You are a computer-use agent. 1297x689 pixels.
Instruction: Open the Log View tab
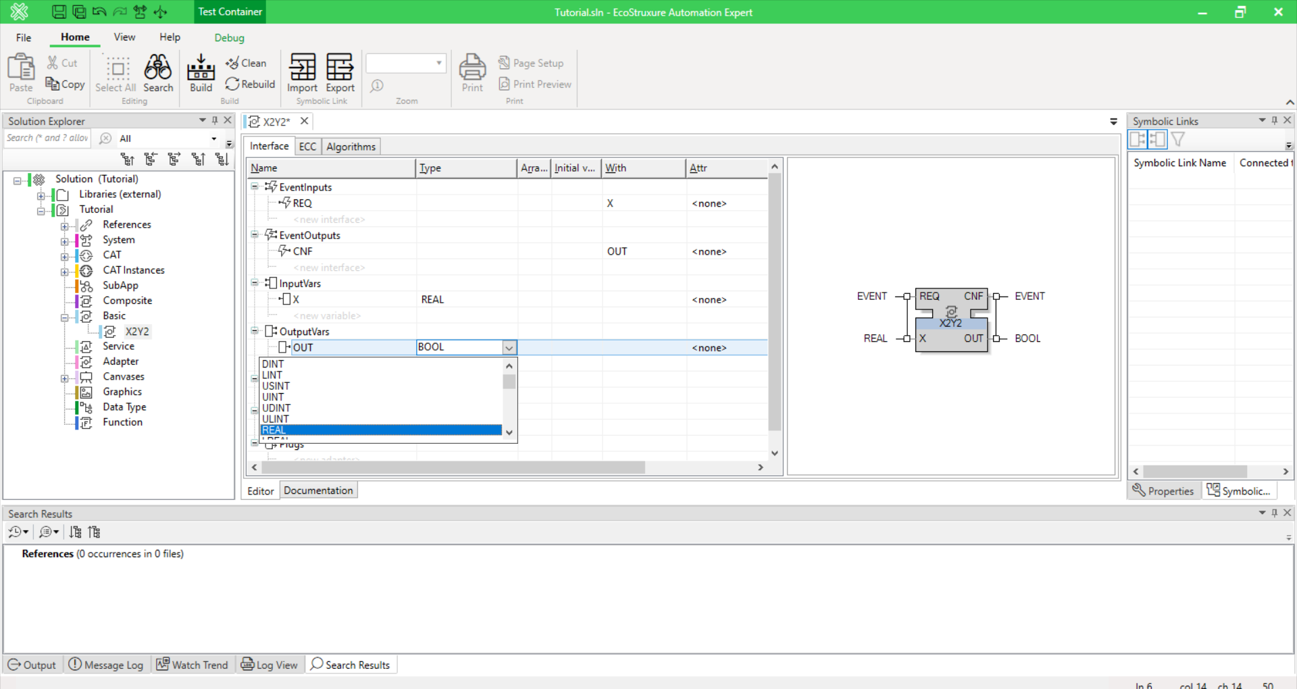point(270,665)
